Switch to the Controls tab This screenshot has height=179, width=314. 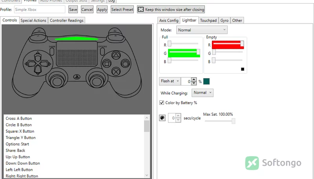[x=9, y=20]
